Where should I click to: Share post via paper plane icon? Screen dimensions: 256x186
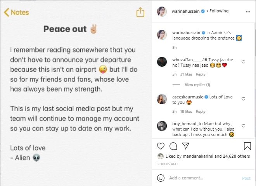point(186,146)
